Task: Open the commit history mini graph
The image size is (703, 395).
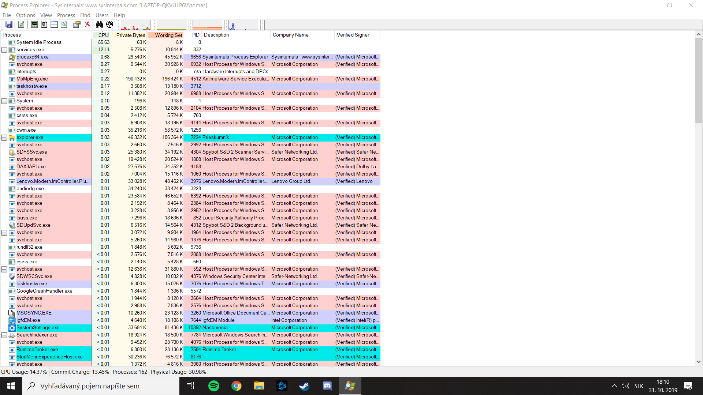Action: click(x=171, y=25)
